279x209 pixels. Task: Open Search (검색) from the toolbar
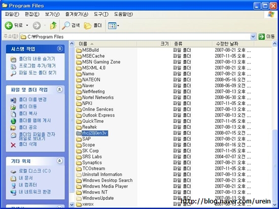[71, 25]
